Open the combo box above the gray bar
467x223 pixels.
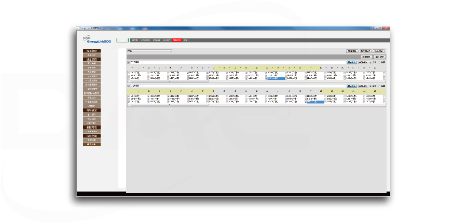pyautogui.click(x=150, y=51)
